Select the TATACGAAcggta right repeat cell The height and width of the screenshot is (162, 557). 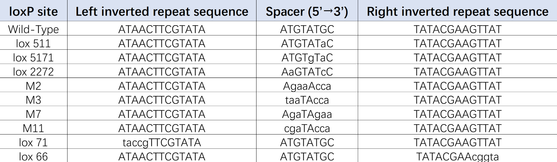(x=457, y=156)
